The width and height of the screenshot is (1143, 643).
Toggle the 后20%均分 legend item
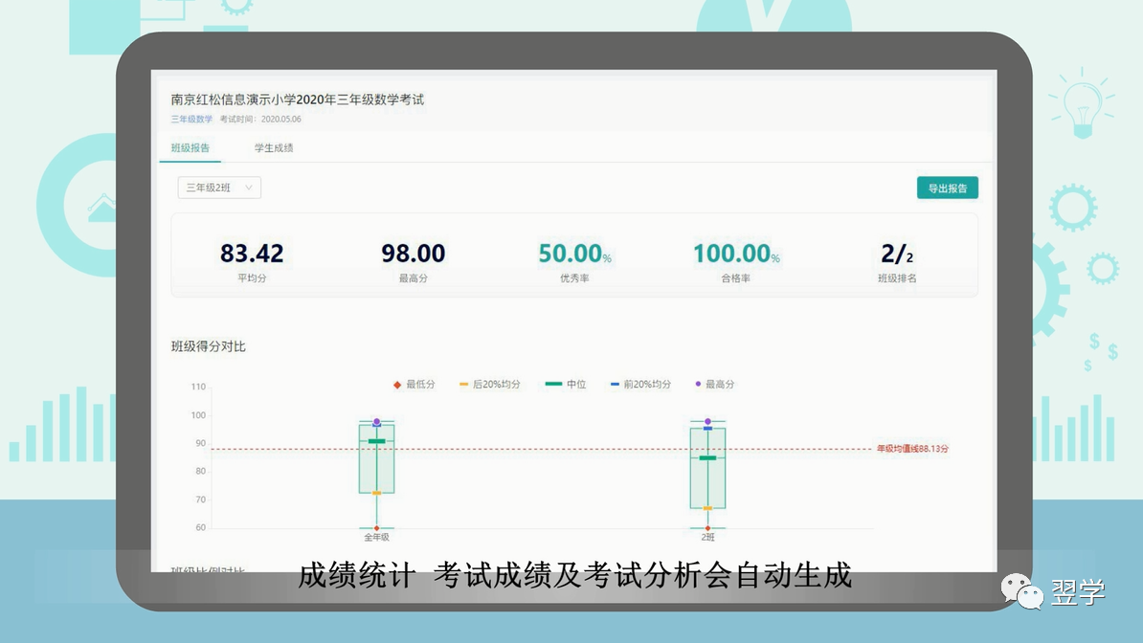point(490,385)
